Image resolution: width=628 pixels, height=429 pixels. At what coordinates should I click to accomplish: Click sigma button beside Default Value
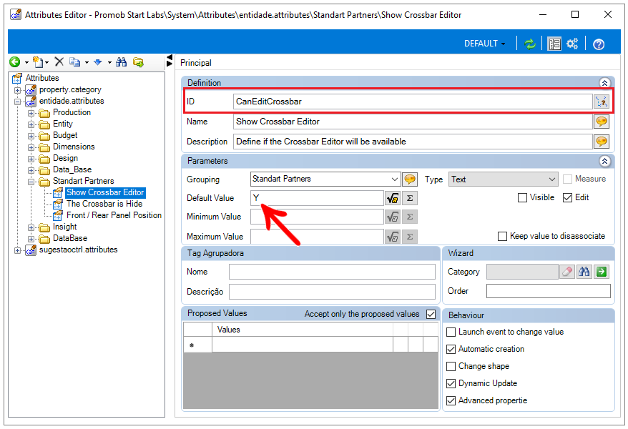point(410,198)
